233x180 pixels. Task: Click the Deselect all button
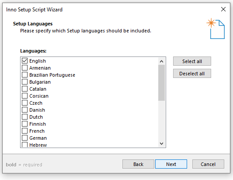pyautogui.click(x=192, y=74)
